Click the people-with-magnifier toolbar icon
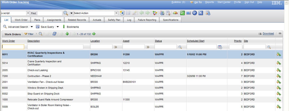 point(162,13)
